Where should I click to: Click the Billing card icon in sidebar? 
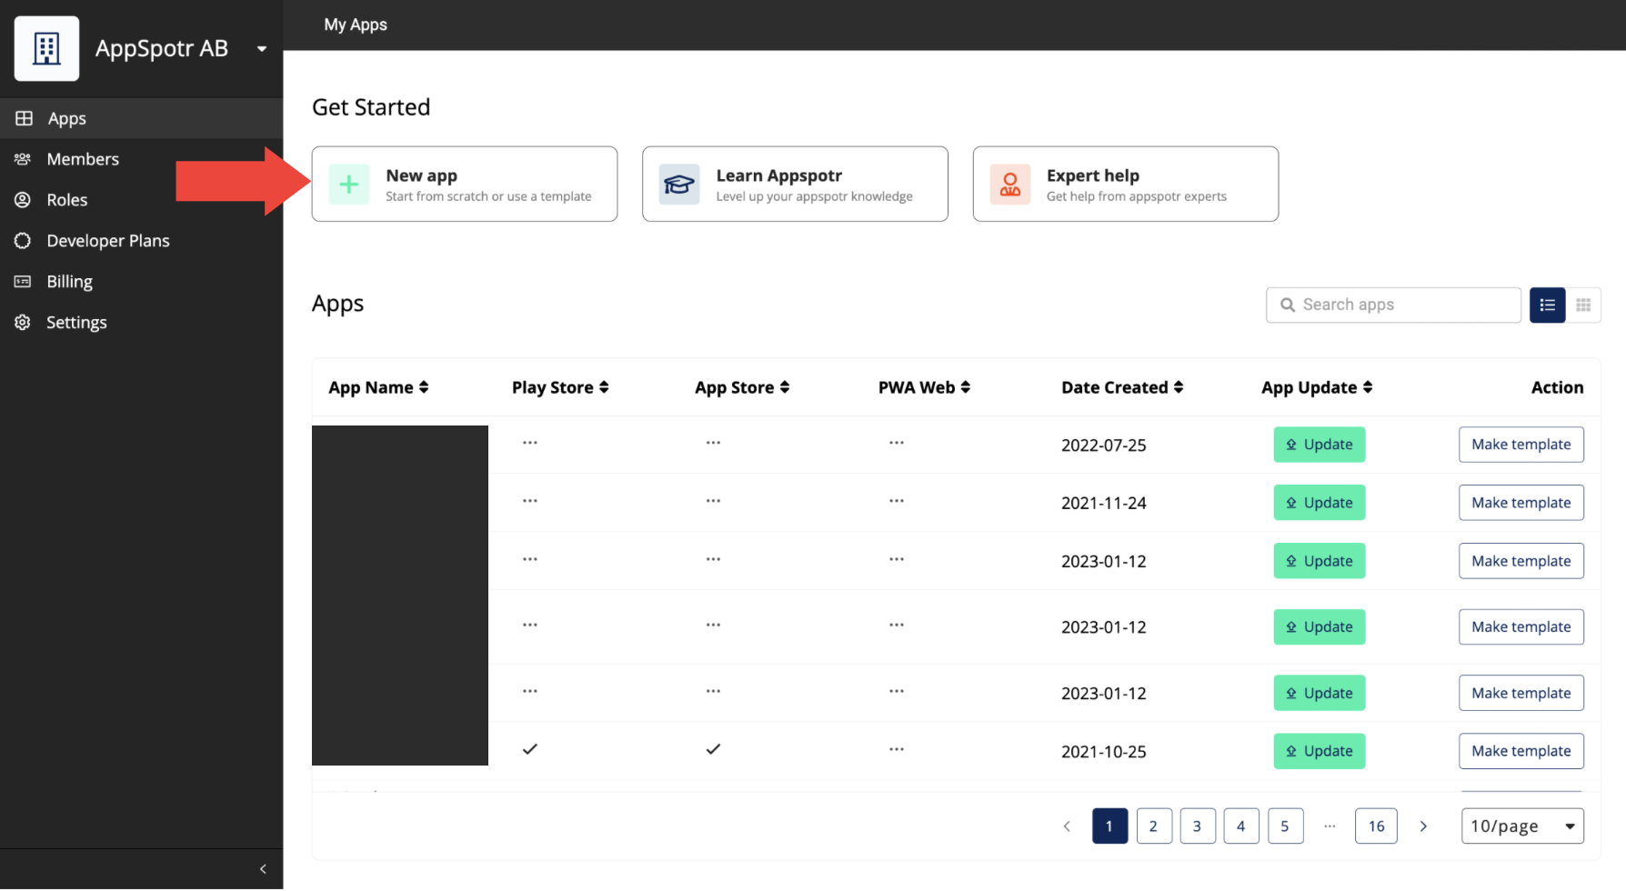coord(23,282)
